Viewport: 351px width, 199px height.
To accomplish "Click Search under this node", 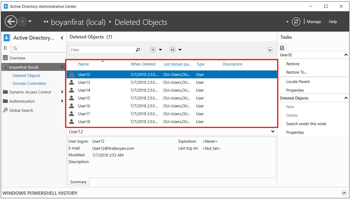I will (x=306, y=124).
